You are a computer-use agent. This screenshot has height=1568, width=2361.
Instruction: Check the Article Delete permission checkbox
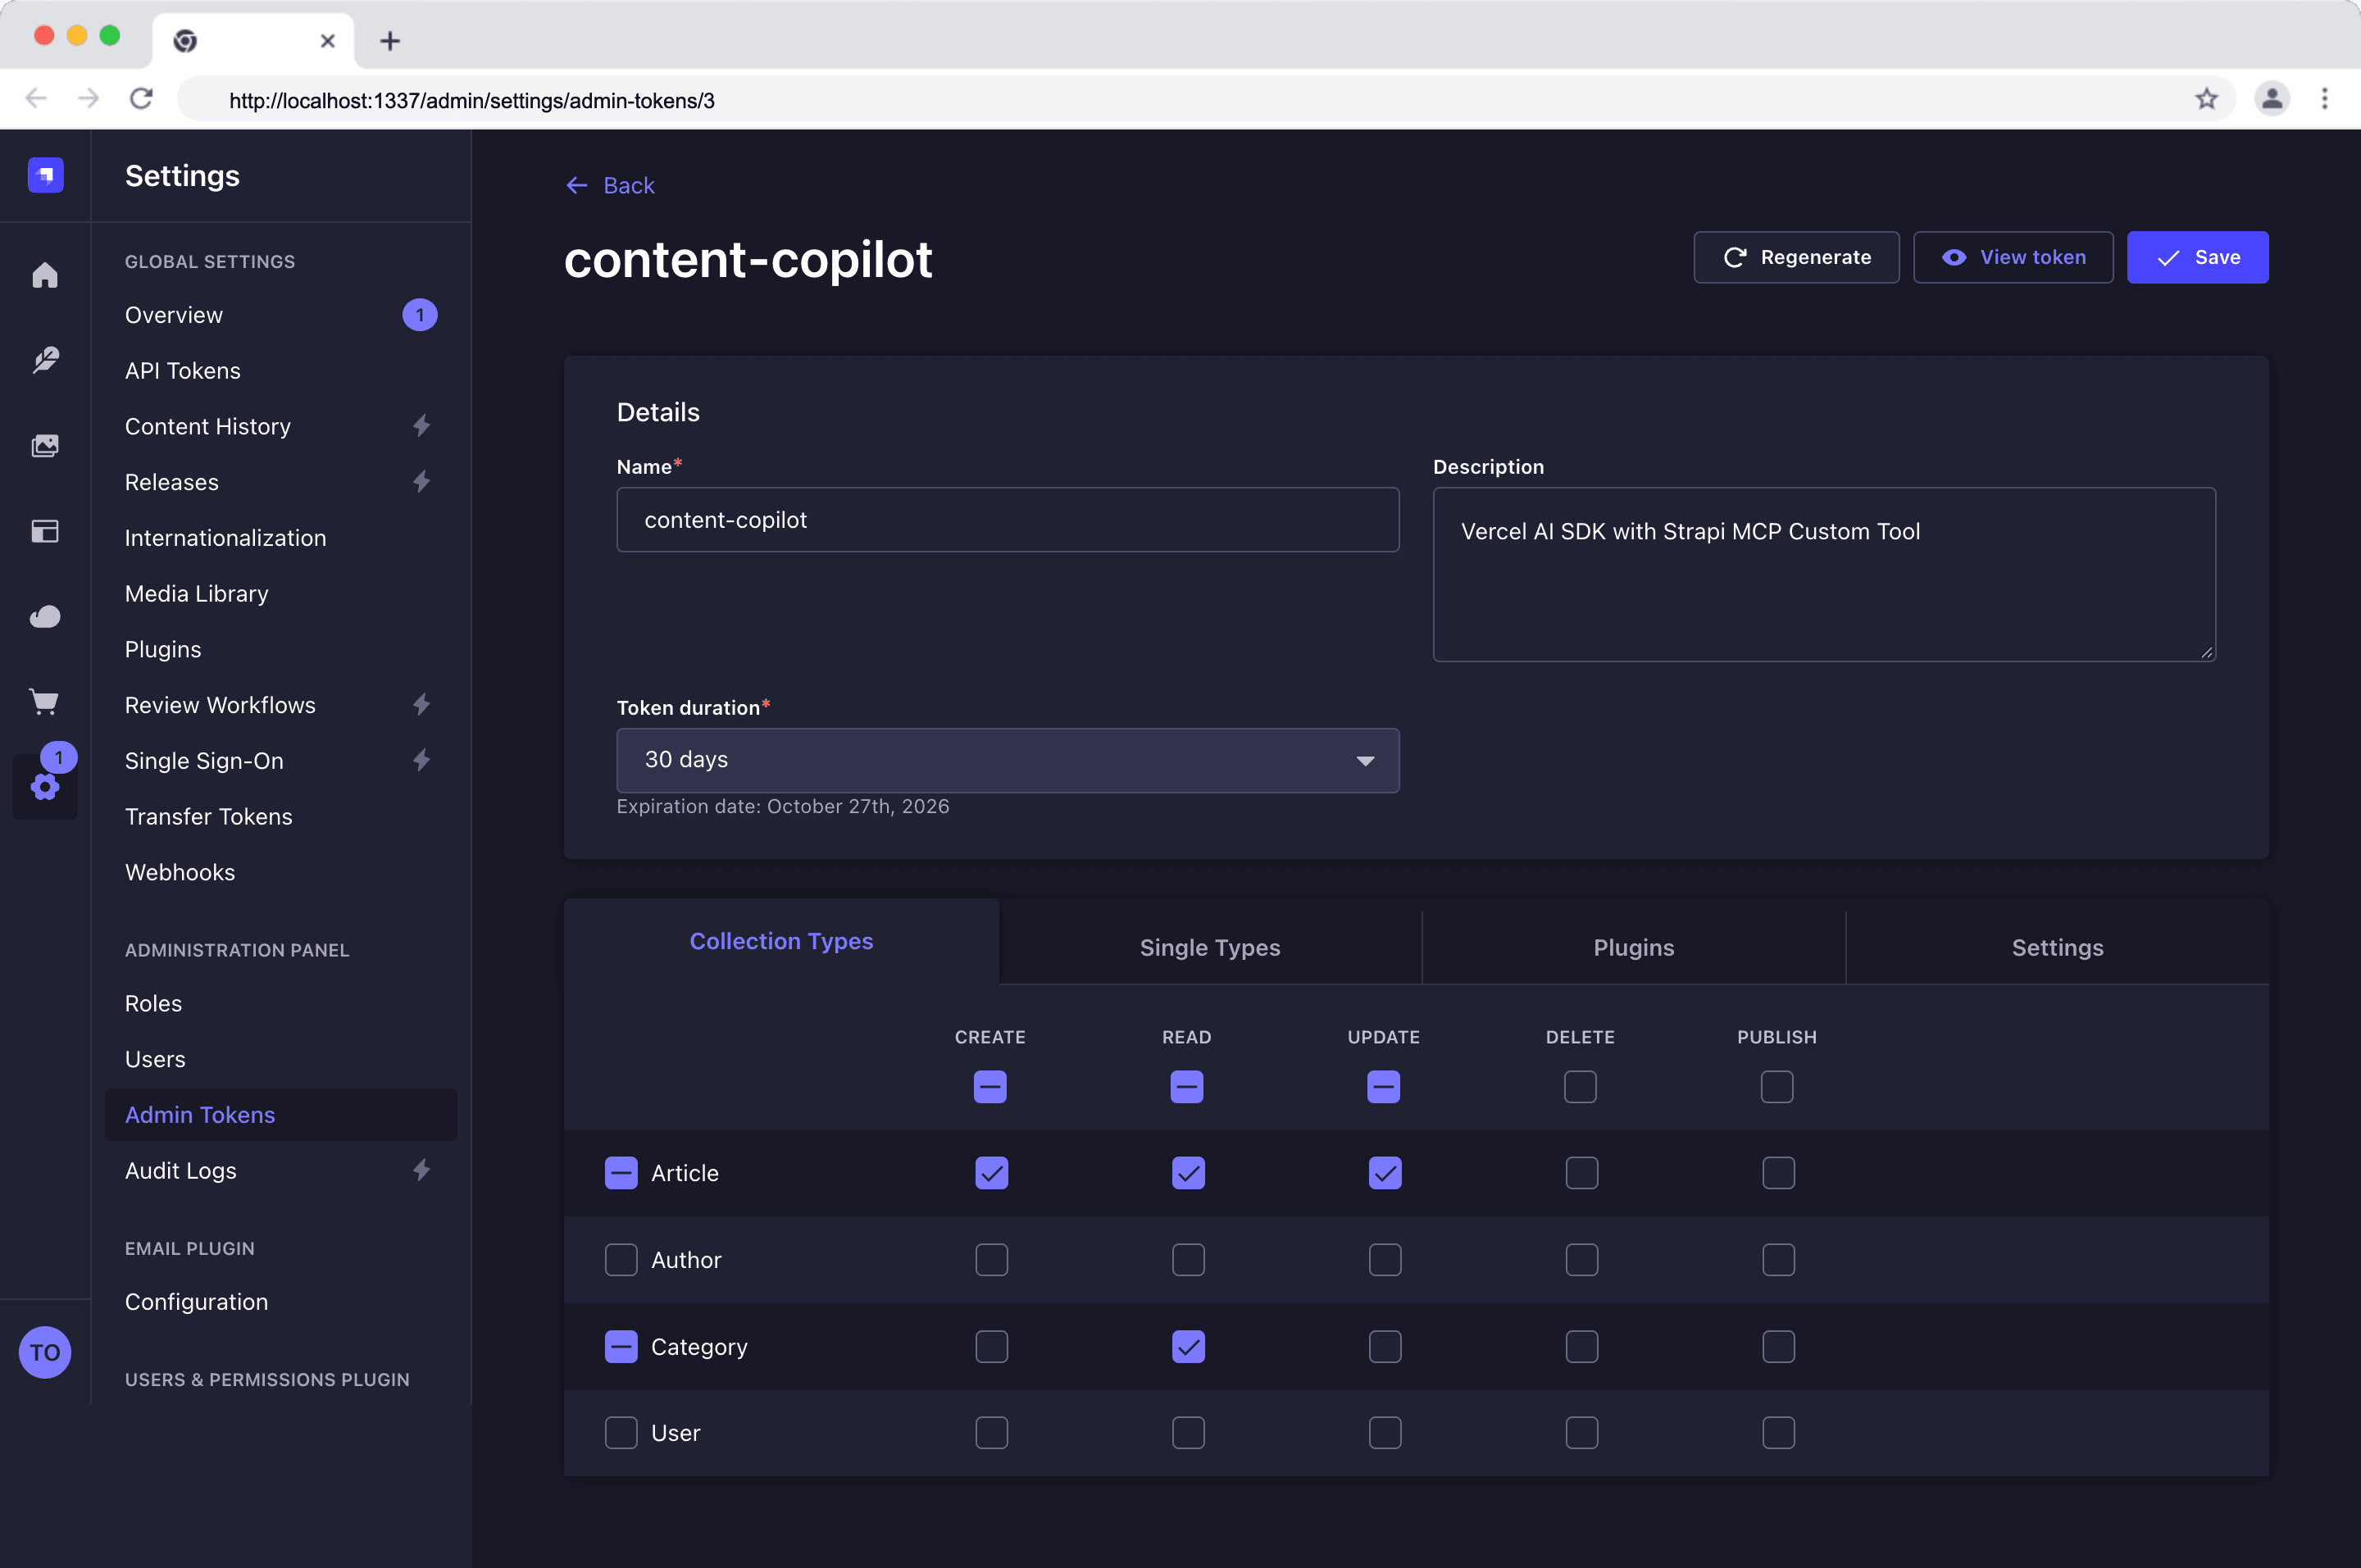pyautogui.click(x=1581, y=1173)
